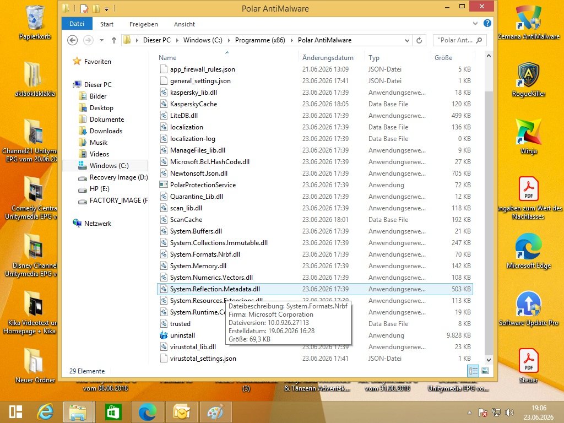Select the ScanCache database file

point(186,220)
